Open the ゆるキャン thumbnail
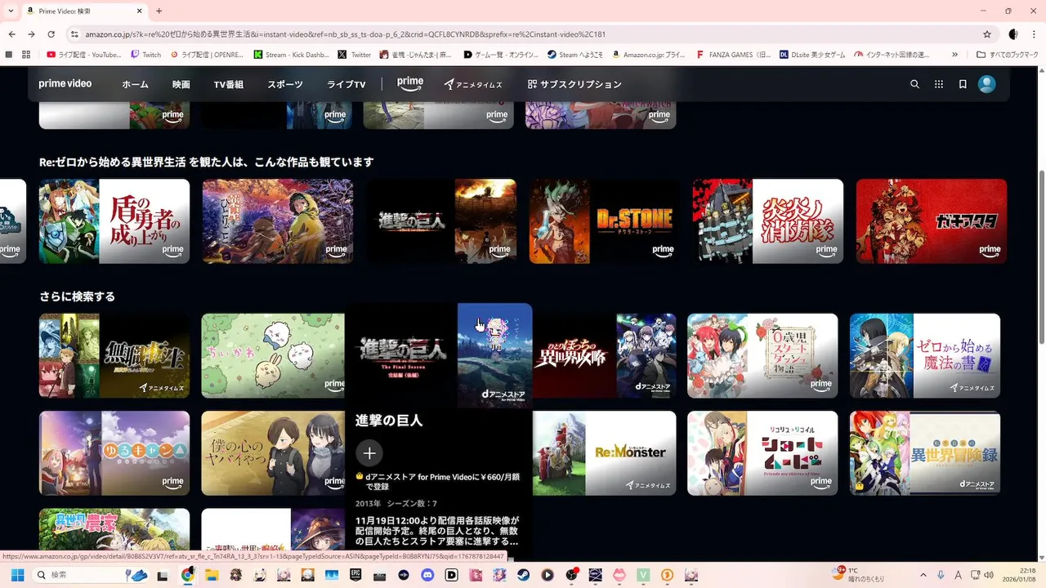This screenshot has height=588, width=1046. (x=114, y=453)
